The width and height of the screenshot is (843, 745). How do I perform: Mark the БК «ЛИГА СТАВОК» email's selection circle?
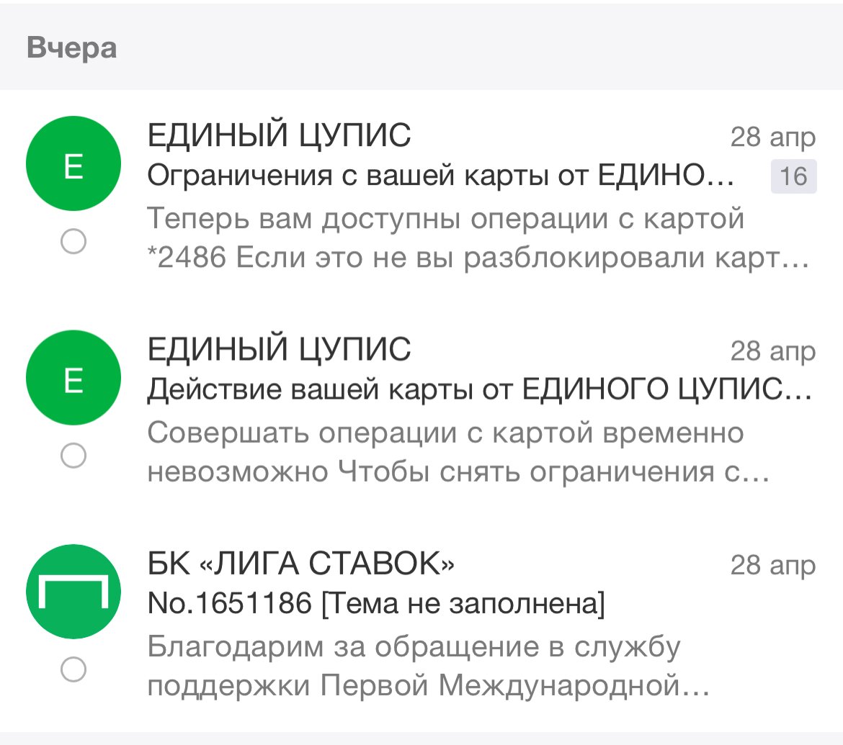click(x=73, y=670)
